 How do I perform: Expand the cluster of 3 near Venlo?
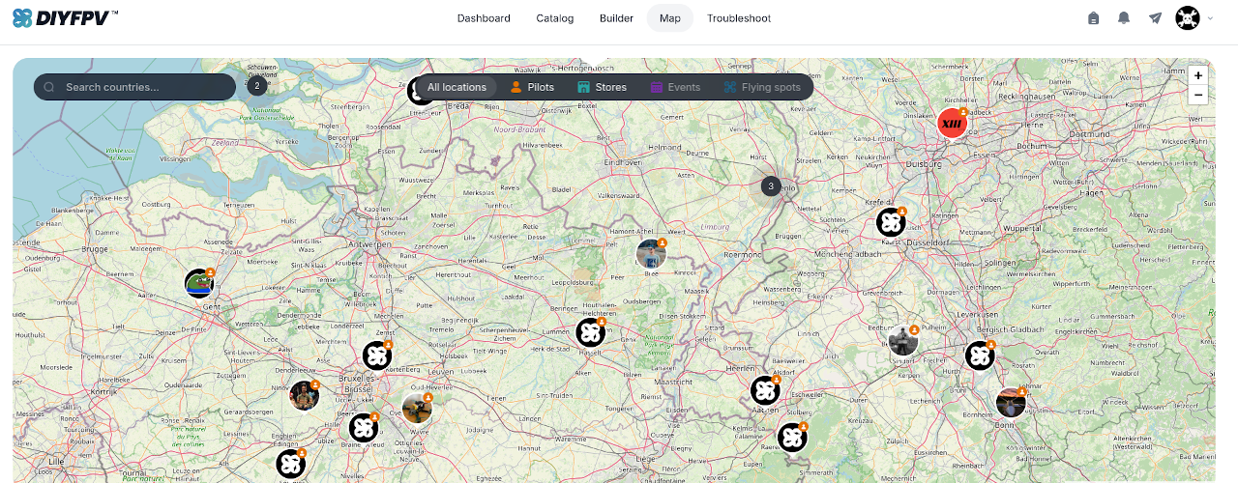[771, 186]
